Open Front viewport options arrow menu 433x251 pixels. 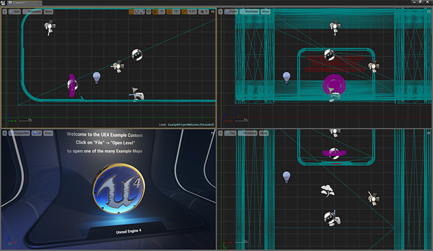click(x=220, y=11)
